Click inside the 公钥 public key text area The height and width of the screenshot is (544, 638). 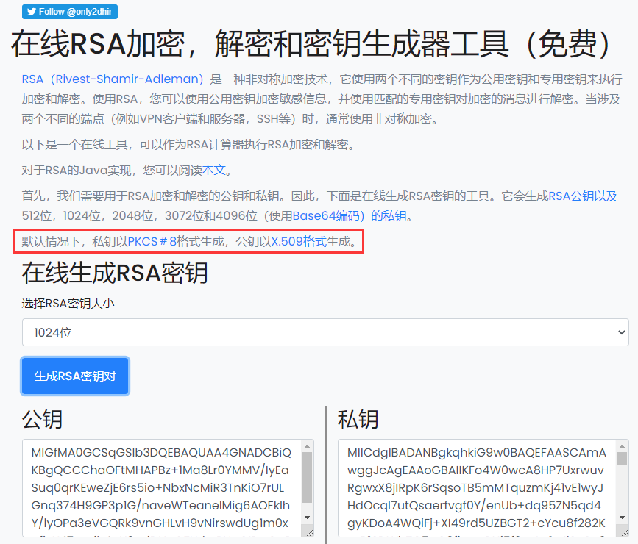(158, 487)
